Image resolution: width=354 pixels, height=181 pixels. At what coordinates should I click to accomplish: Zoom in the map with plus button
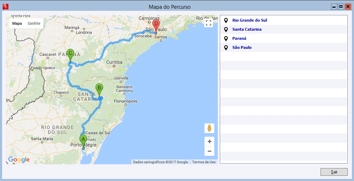click(x=209, y=142)
